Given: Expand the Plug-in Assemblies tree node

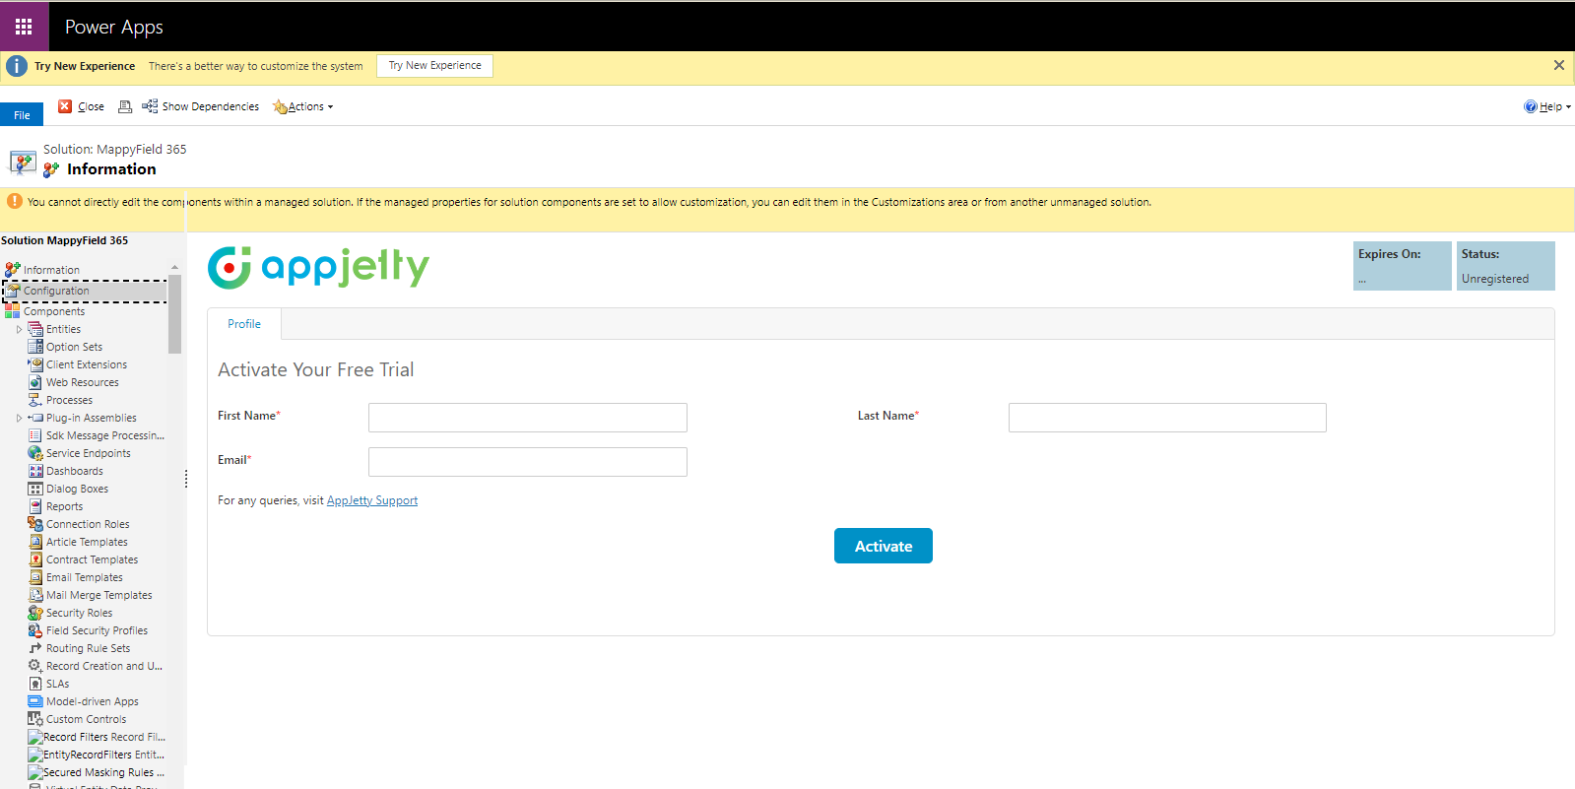Looking at the screenshot, I should pyautogui.click(x=19, y=418).
